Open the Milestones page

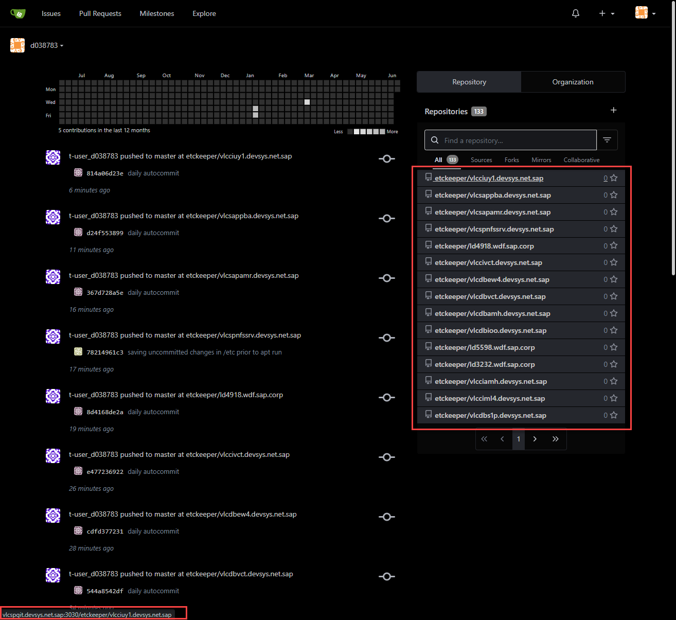[x=157, y=13]
